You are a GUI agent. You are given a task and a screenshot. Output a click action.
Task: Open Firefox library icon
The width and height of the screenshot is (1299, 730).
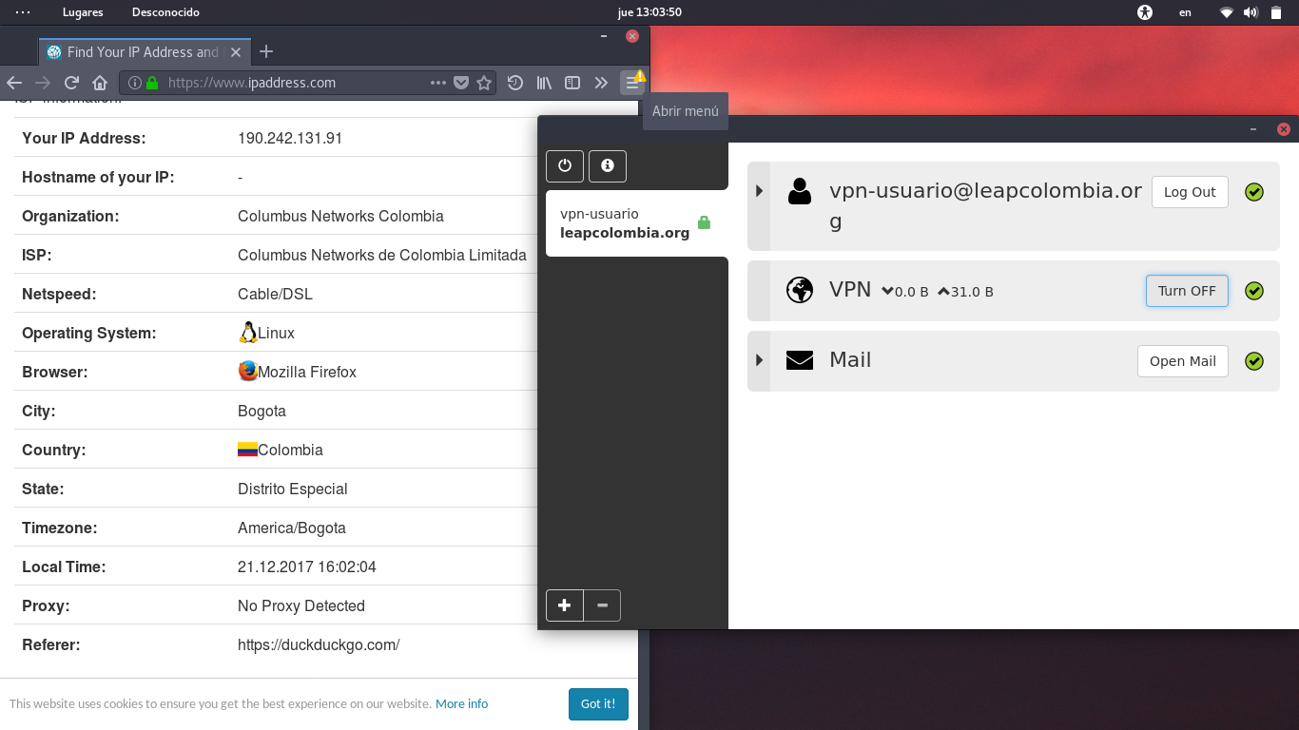pyautogui.click(x=544, y=83)
